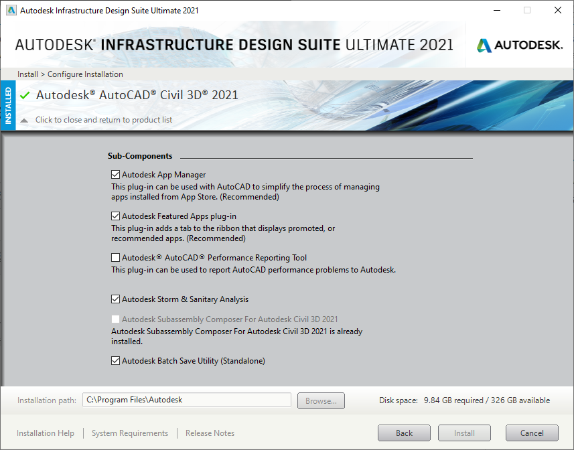574x450 pixels.
Task: Uncheck Autodesk Storm & Sanitary Analysis
Action: (115, 299)
